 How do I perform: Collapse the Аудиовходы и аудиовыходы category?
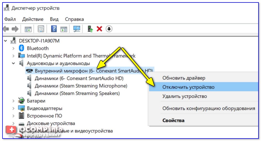(x=13, y=63)
